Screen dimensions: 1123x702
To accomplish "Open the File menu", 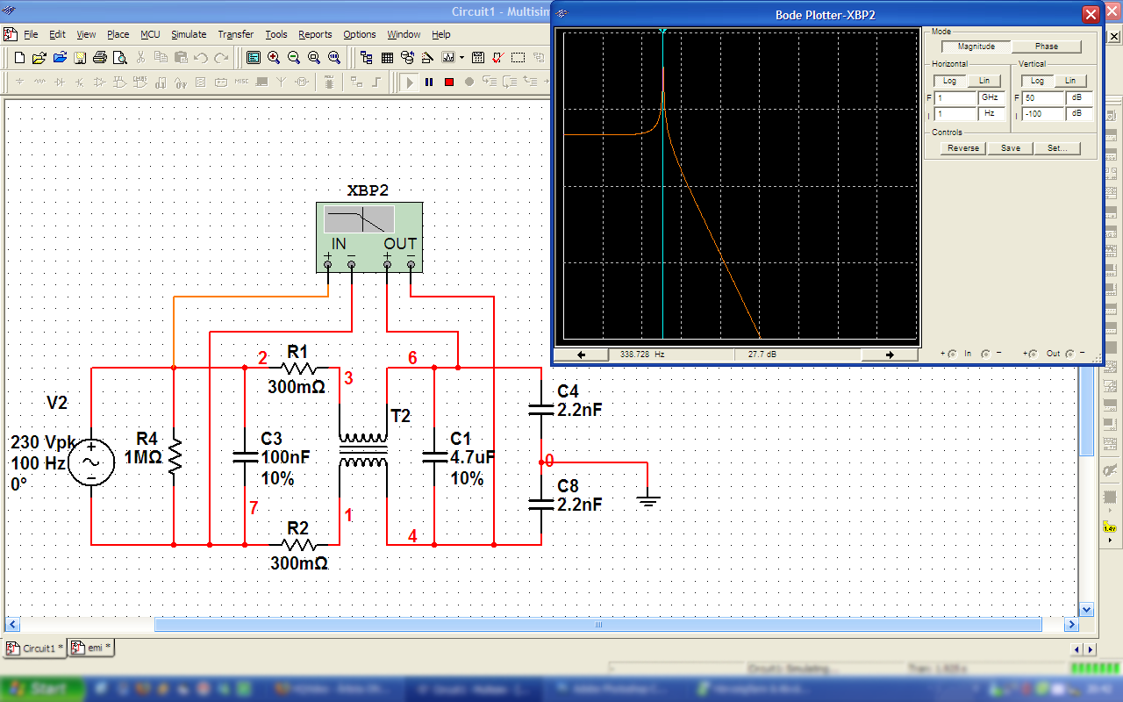I will [x=31, y=34].
